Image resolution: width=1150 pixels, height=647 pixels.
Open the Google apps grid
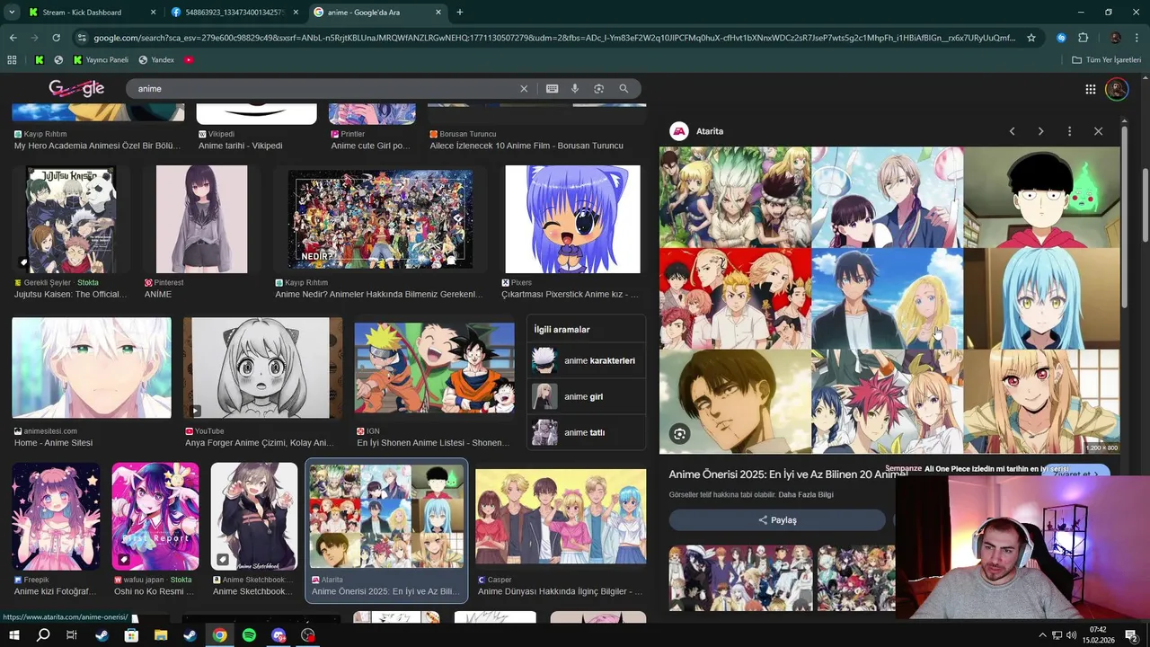coord(1090,89)
